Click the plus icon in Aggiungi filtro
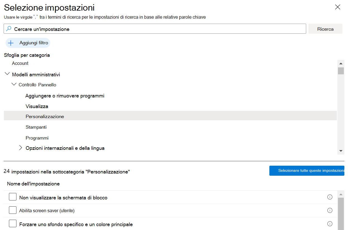Screen dimensions: 348x230 click(11, 43)
